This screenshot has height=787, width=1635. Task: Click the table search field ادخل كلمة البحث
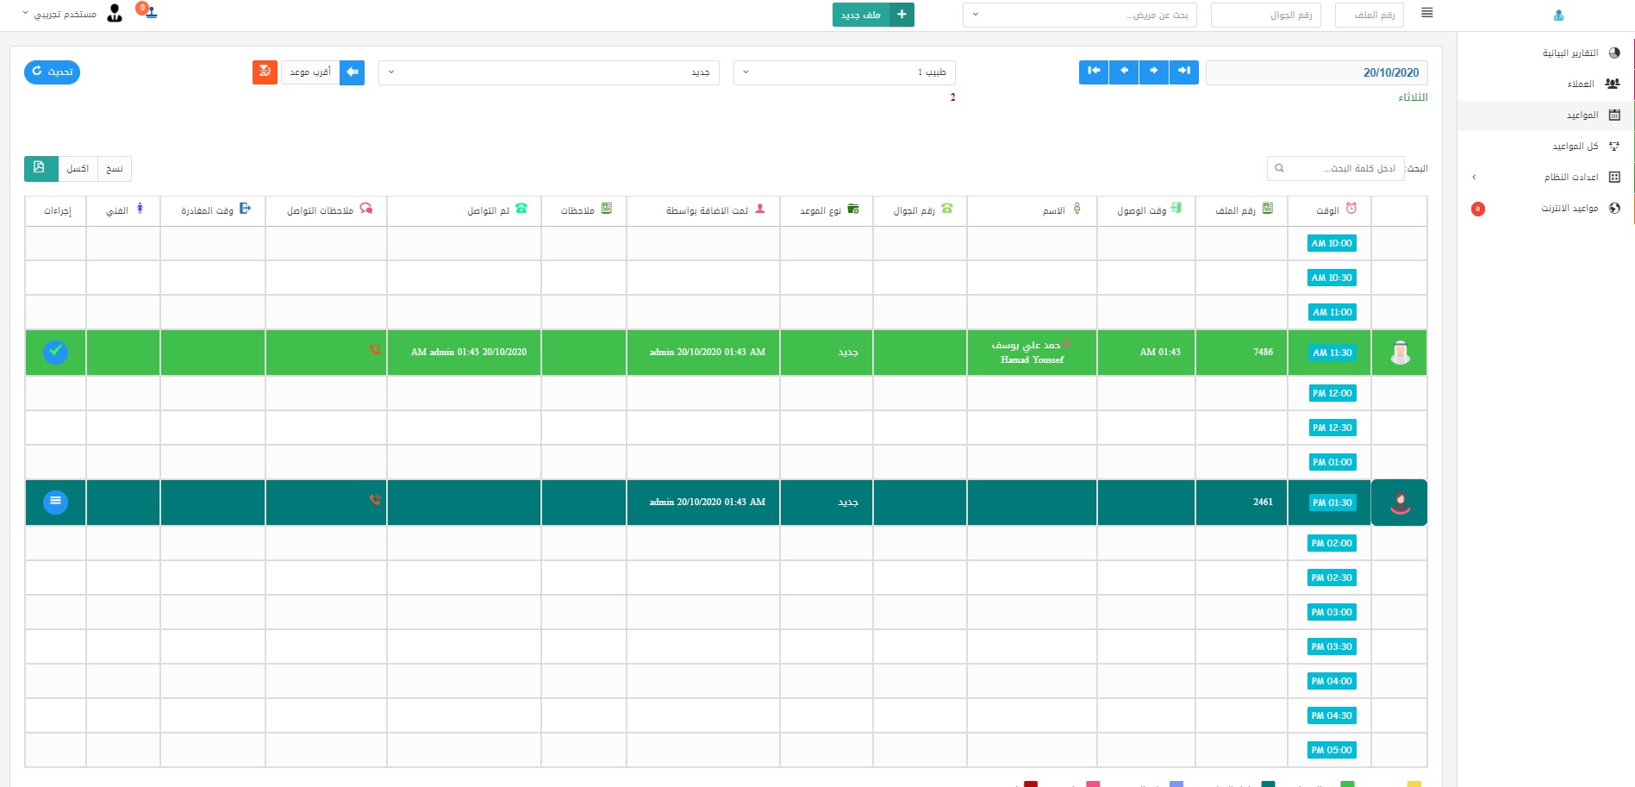coord(1336,168)
